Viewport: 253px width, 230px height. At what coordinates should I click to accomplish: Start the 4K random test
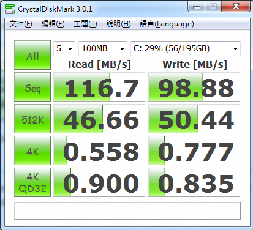[x=32, y=150]
